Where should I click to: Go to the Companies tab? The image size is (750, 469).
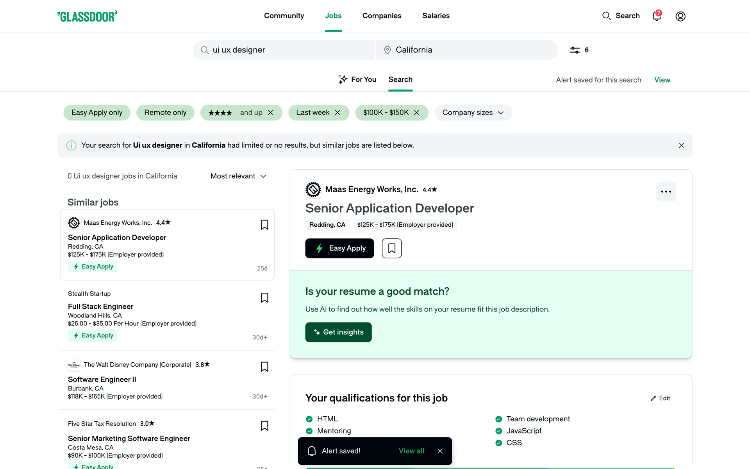(382, 16)
